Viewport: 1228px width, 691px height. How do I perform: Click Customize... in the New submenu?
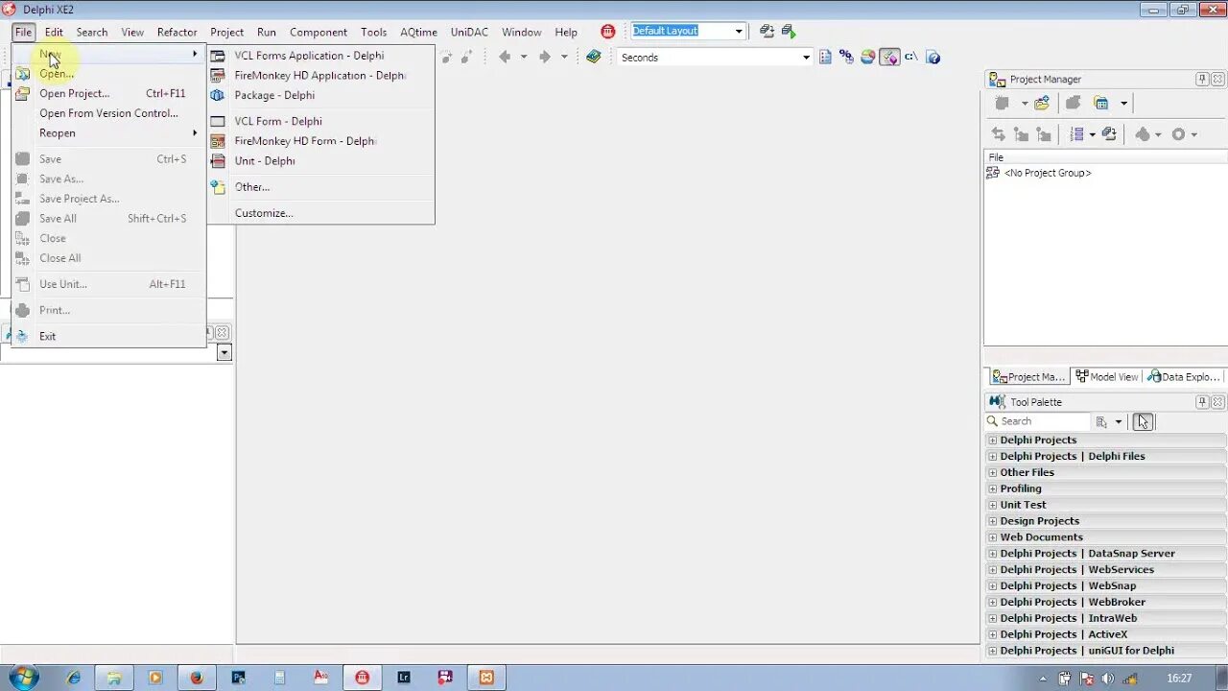click(320, 213)
